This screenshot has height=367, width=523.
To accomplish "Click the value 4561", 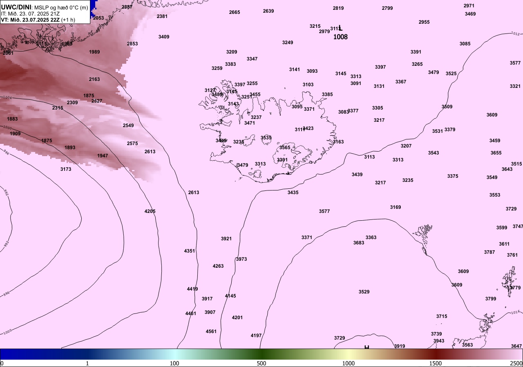I will click(x=211, y=331).
